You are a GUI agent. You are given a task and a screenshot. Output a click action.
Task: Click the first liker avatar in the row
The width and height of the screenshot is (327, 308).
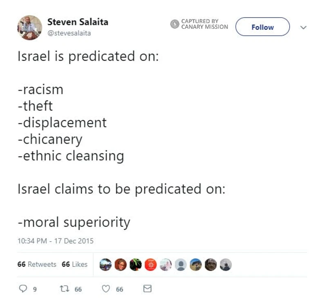coord(105,265)
